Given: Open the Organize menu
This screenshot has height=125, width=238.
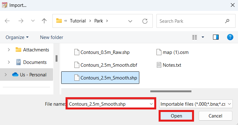Looking at the screenshot, I should pos(17,37).
